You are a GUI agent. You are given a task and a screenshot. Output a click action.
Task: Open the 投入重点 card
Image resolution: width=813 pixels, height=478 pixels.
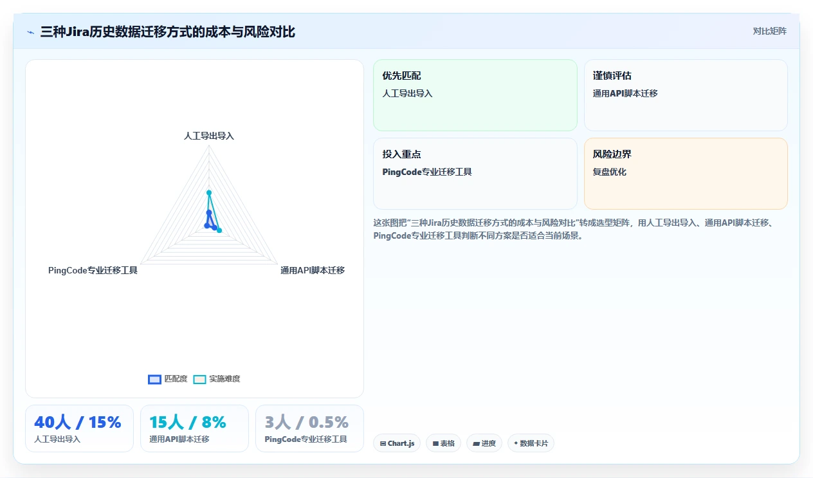pos(475,174)
